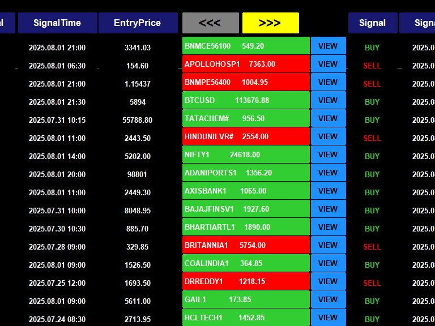The height and width of the screenshot is (326, 435).
Task: Open VIEW for HINDUNILVR#
Action: pos(329,136)
